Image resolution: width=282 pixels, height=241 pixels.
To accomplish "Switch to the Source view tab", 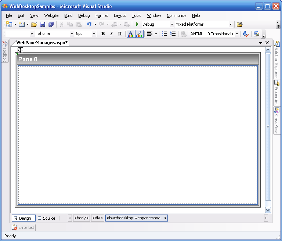I will pos(47,218).
